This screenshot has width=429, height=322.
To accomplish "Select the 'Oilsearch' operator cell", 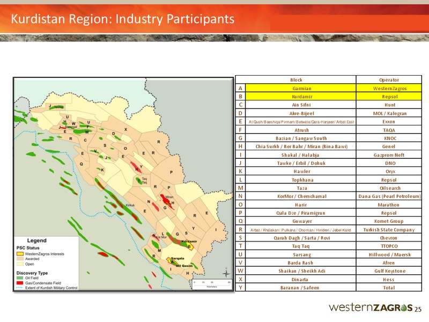I will point(389,188).
